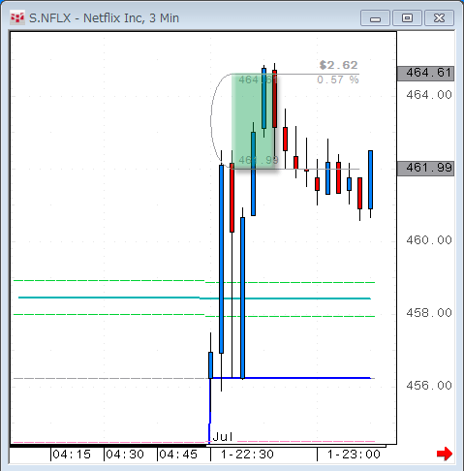
Task: Click the 1-22:30 time axis label
Action: pos(247,455)
